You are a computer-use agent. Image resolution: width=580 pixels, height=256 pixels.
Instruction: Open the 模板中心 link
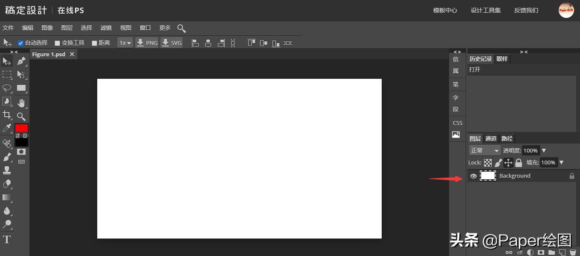click(445, 10)
